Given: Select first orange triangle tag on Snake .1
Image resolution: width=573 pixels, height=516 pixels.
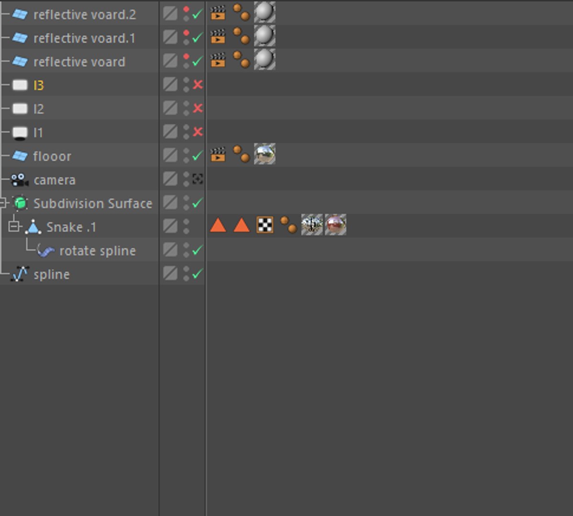Looking at the screenshot, I should coord(218,225).
